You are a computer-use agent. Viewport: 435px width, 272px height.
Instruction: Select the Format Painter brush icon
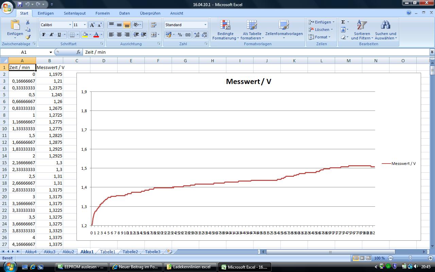point(28,37)
